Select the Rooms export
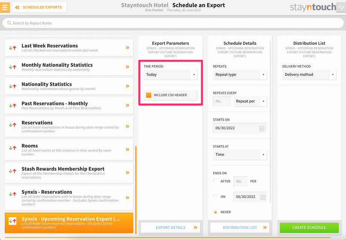 click(69, 149)
